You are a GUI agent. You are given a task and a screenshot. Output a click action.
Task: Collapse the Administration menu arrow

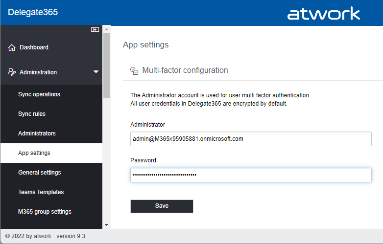pyautogui.click(x=96, y=72)
